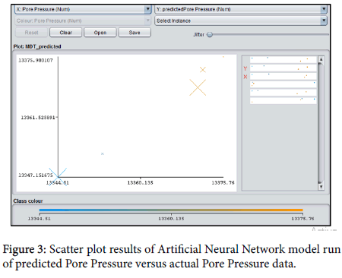Select the large orange X data point
The width and height of the screenshot is (342, 278).
point(198,87)
